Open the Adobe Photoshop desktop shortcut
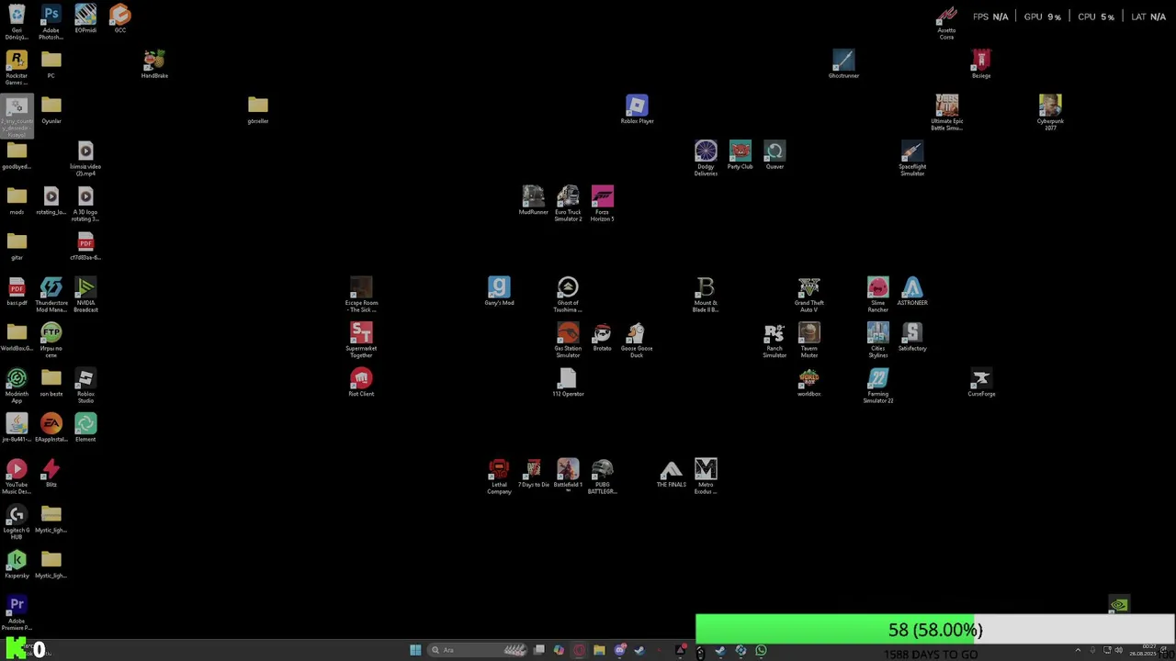This screenshot has width=1176, height=661. click(x=51, y=22)
